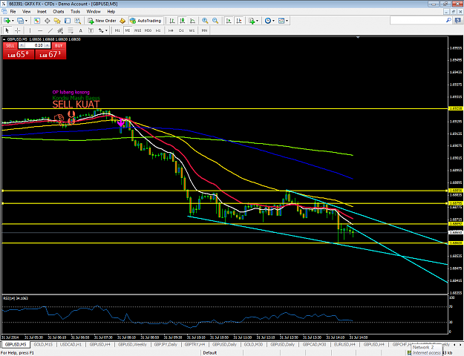Screen dimensions: 464x356
Task: Select the Equidistant Channel tool
Action: pyautogui.click(x=60, y=30)
